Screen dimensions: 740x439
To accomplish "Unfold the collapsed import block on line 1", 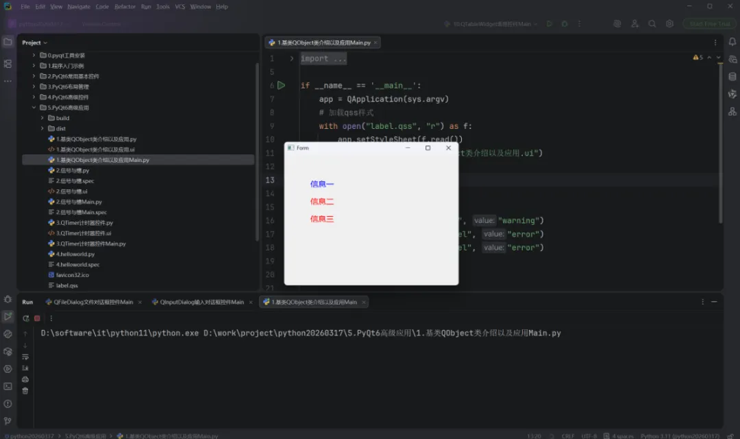I will (x=292, y=58).
